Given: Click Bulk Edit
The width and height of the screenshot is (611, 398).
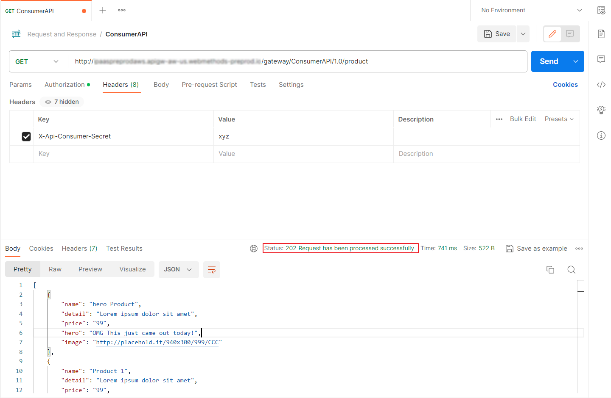Looking at the screenshot, I should pos(523,119).
